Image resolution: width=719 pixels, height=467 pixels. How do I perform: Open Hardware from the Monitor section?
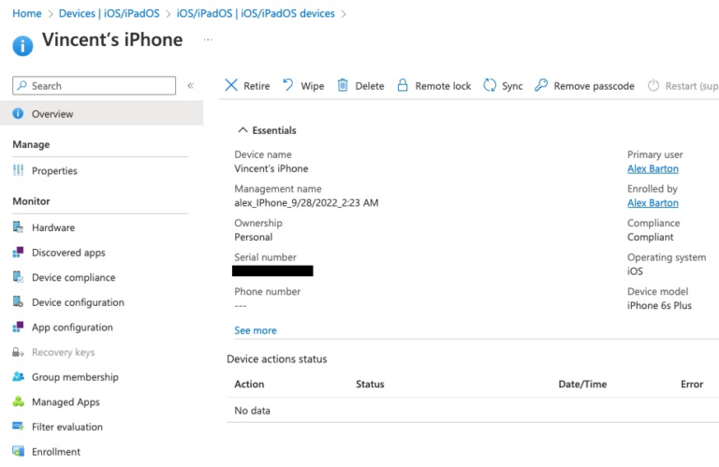[x=52, y=227]
